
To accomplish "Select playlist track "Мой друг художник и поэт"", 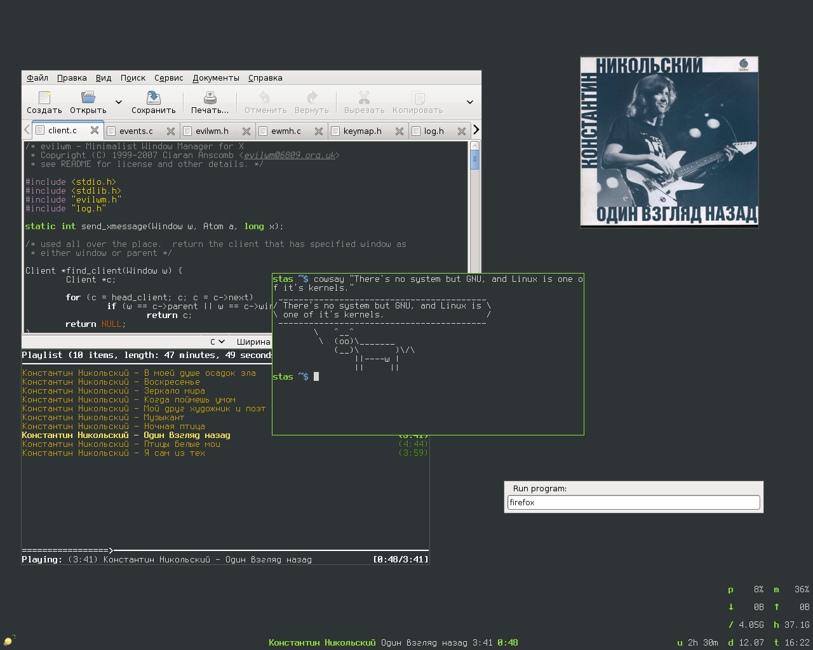I will (144, 409).
